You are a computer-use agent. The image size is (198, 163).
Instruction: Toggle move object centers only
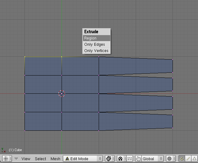(130, 159)
